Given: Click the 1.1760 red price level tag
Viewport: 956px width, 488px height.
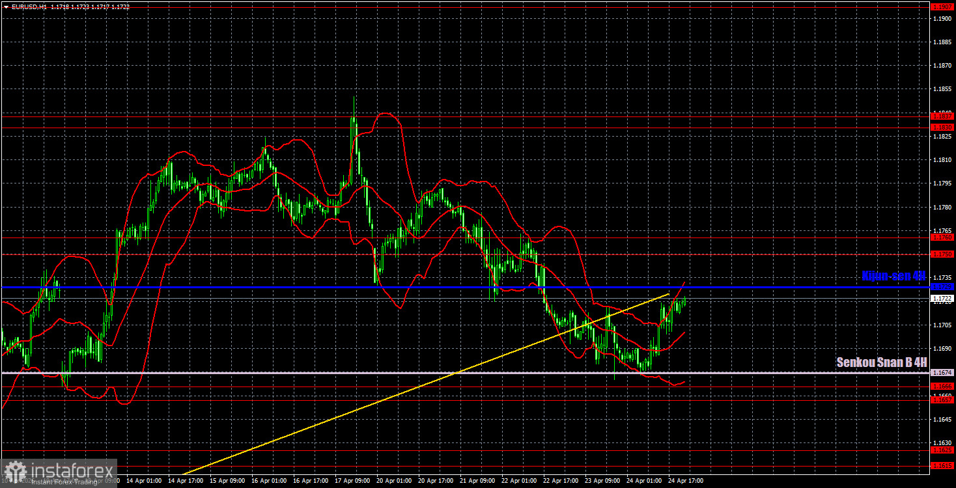Looking at the screenshot, I should [942, 238].
